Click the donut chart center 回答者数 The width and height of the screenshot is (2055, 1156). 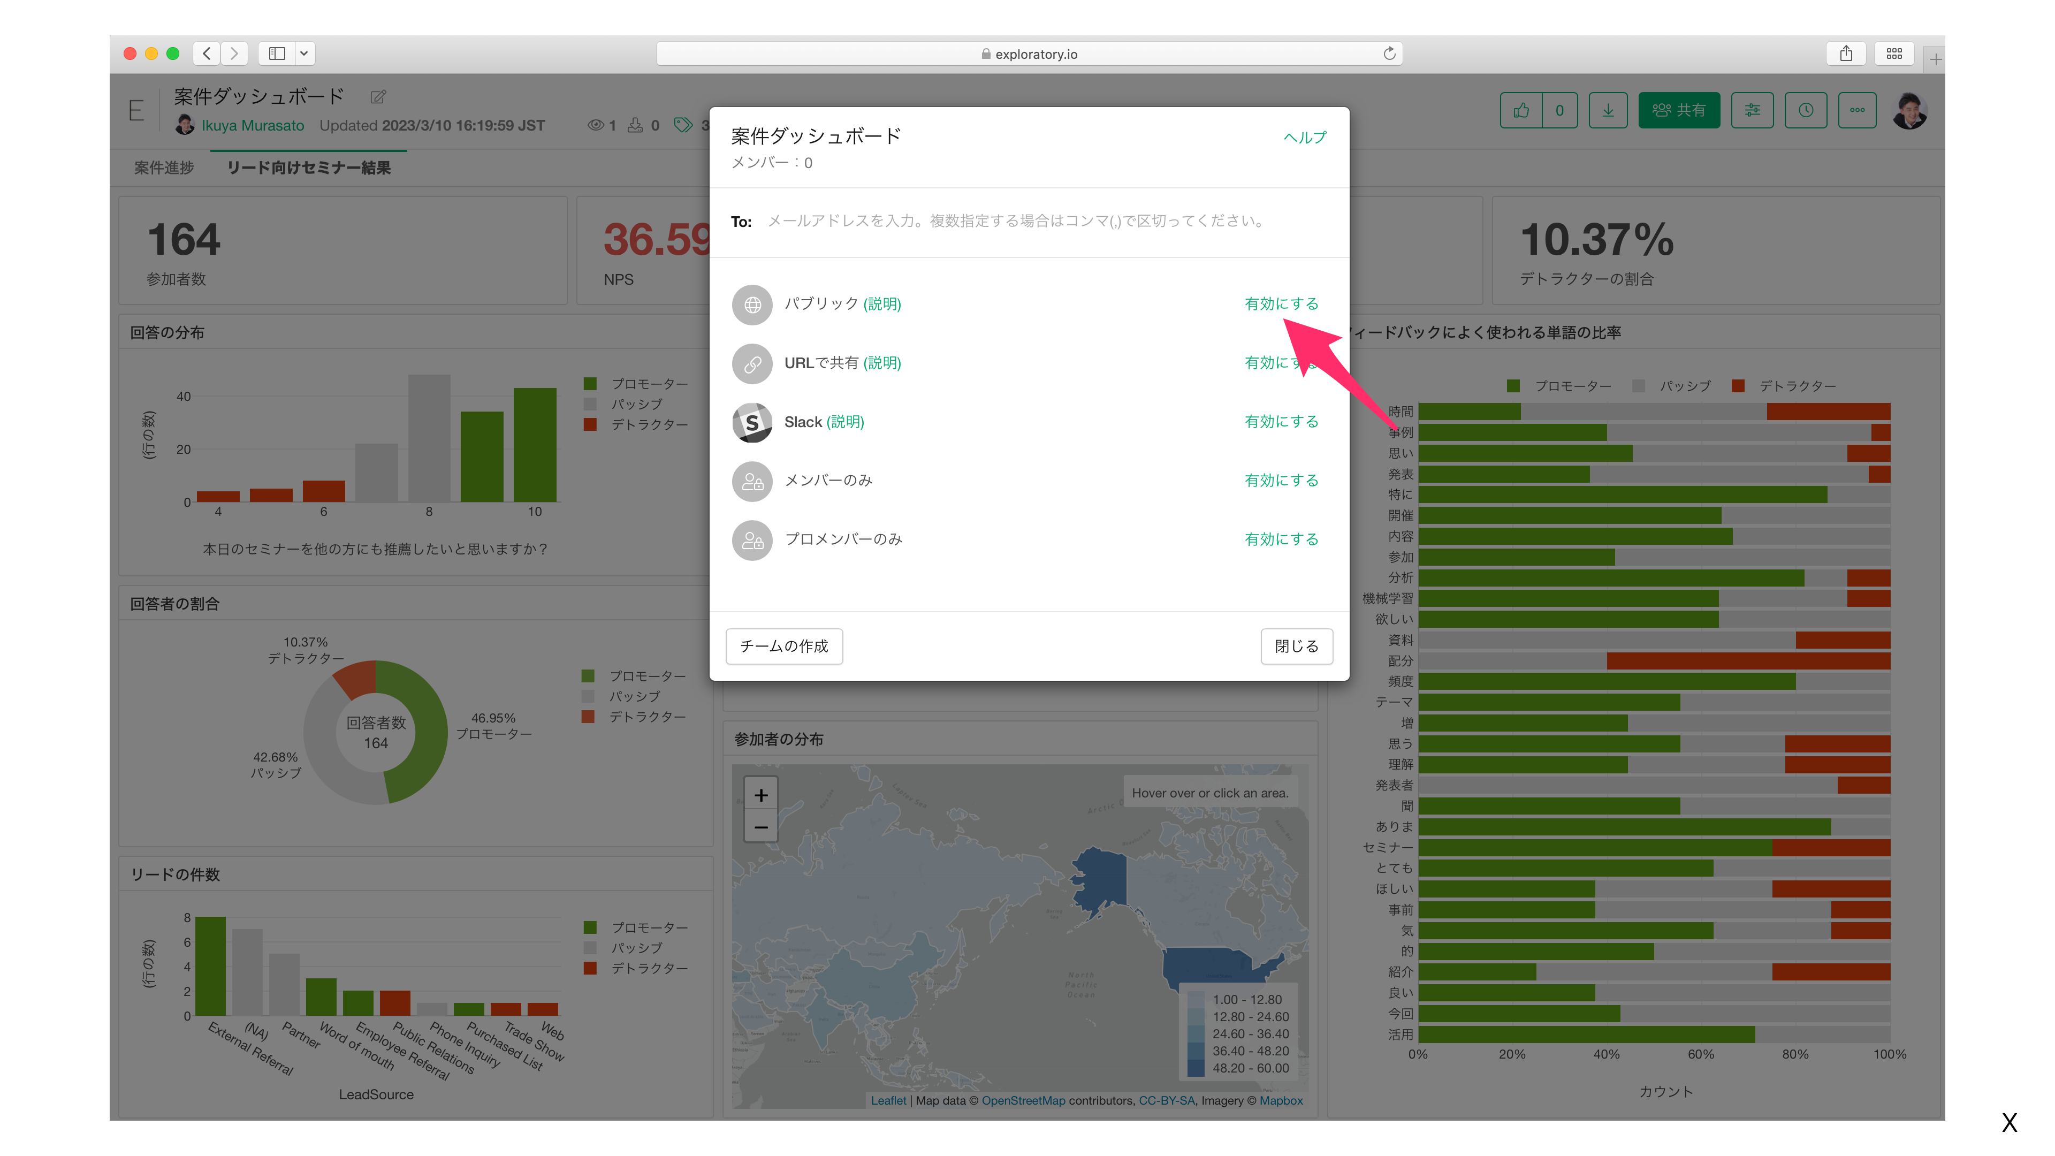click(x=376, y=732)
